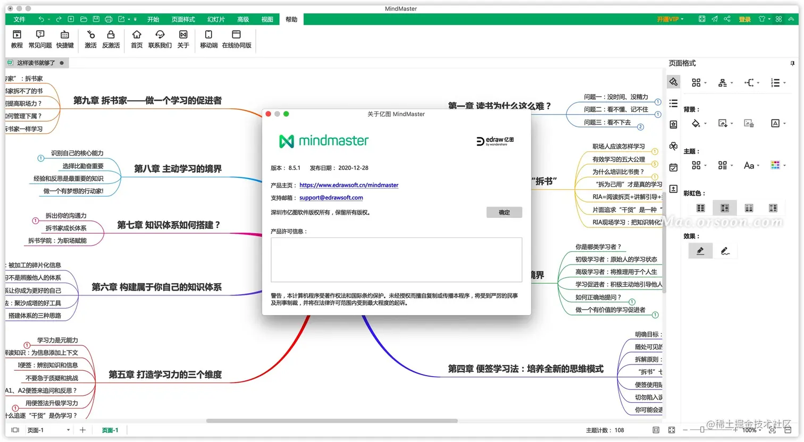Open the 文件 menu
Viewport: 804px width, 442px height.
pos(19,19)
